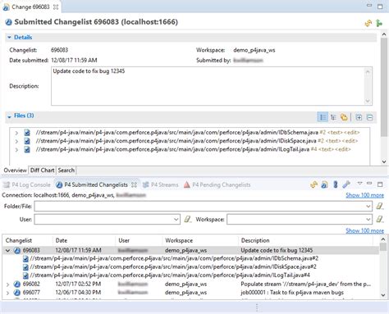Click scroll down arrow in Description box
Screen dimensions: 389x314
point(368,101)
